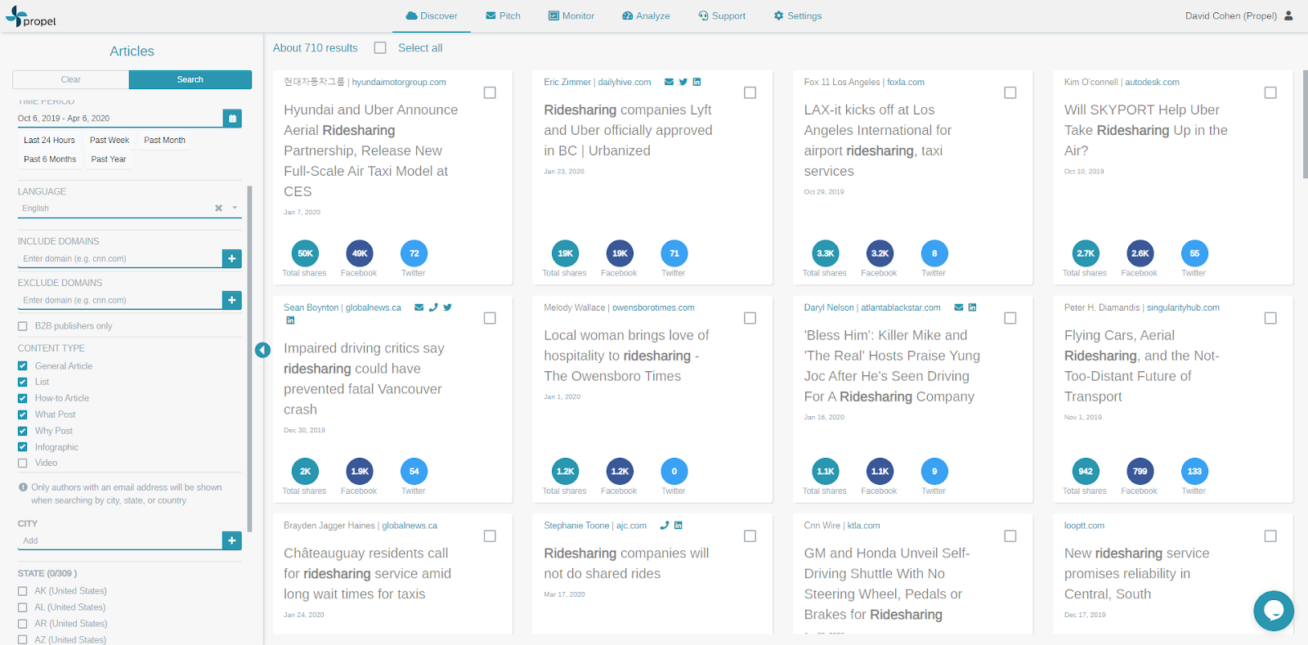Click Daryl Nelson's email icon
Screen dimensions: 1308x645
tap(959, 307)
